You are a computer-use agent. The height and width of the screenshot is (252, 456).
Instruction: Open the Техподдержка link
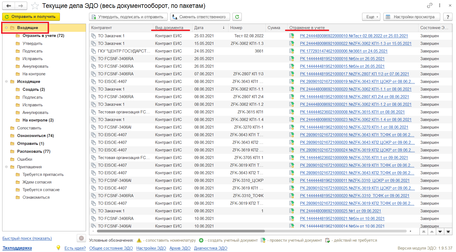point(17,248)
